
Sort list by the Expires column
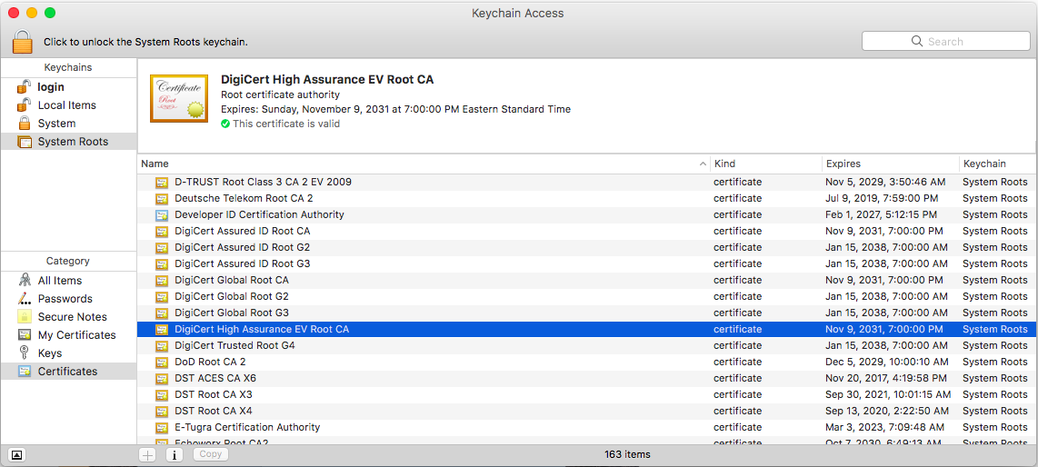[x=890, y=164]
